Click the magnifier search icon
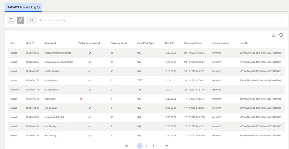289x149 pixels. pyautogui.click(x=32, y=20)
